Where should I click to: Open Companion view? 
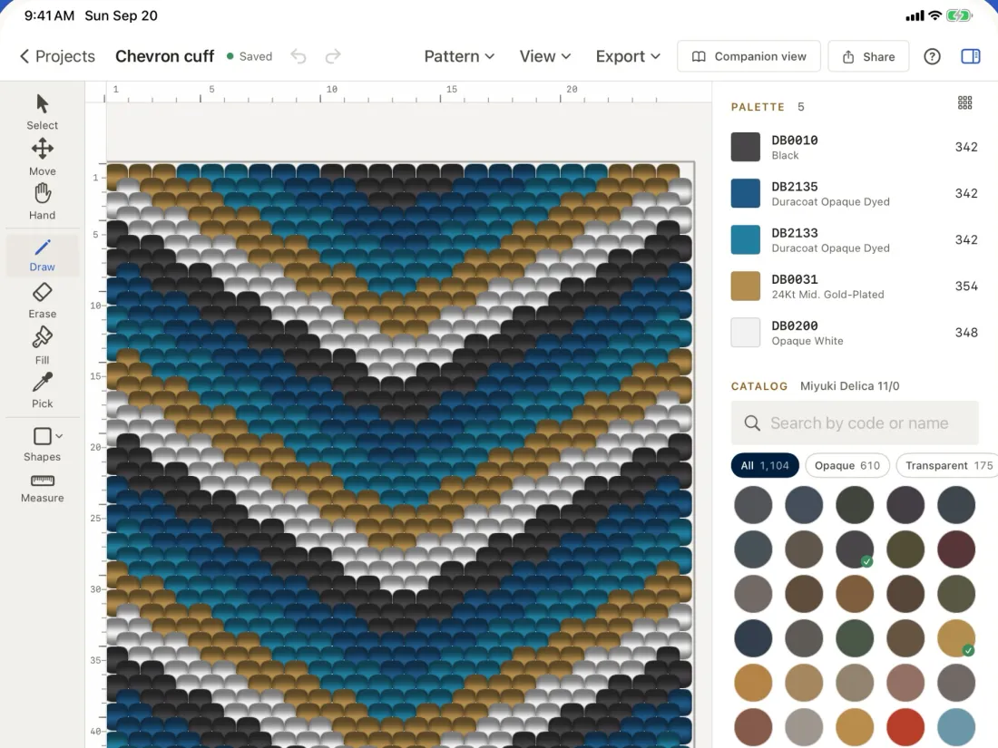point(748,56)
